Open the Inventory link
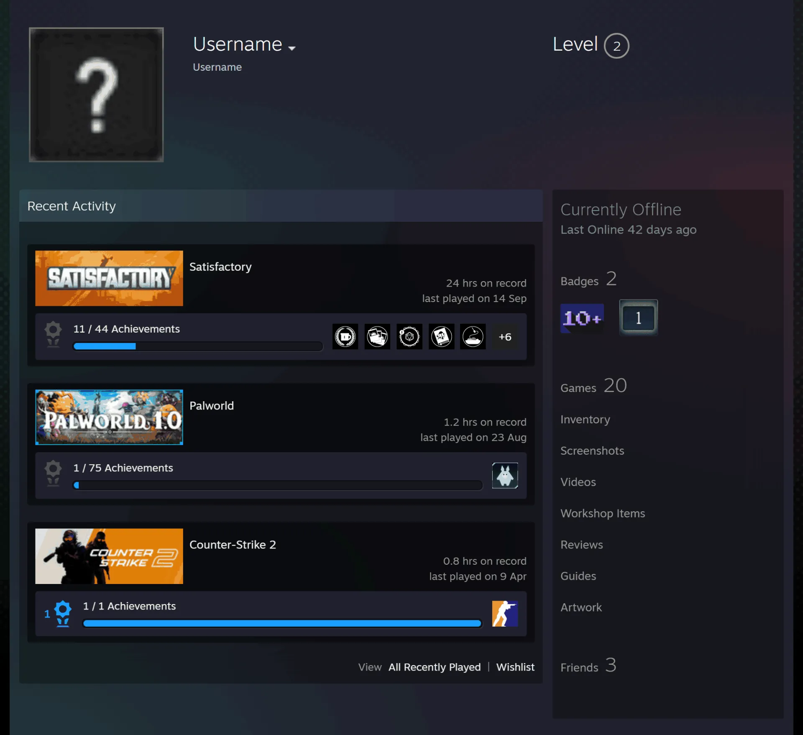 [585, 420]
